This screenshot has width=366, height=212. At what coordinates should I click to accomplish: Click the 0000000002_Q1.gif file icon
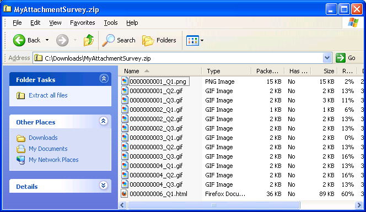[x=125, y=110]
